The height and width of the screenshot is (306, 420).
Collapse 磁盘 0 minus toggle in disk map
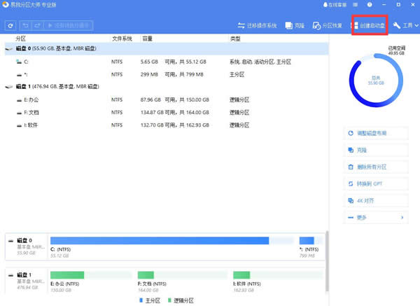click(10, 241)
